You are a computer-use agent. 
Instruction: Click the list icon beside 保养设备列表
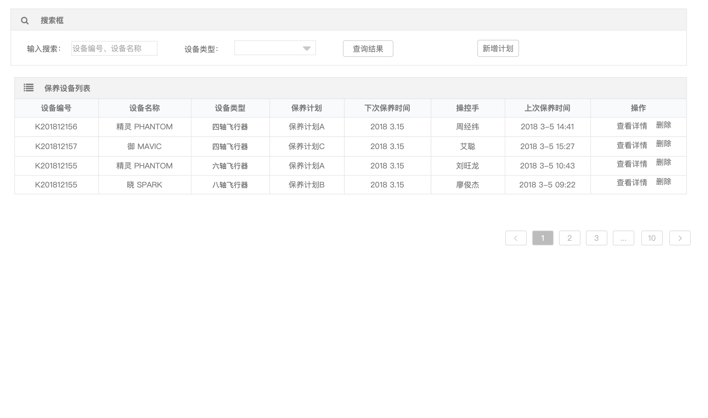[x=29, y=88]
